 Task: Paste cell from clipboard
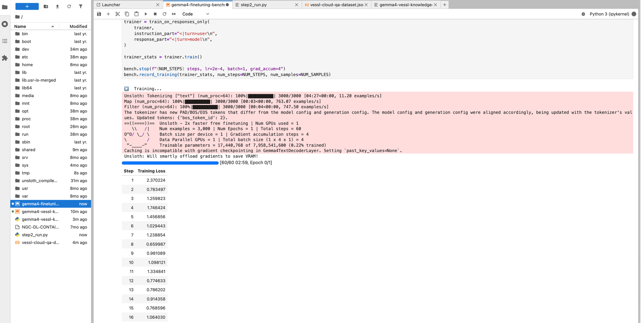[137, 14]
